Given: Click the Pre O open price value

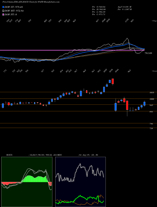Looking at the screenshot, I should point(102,7).
